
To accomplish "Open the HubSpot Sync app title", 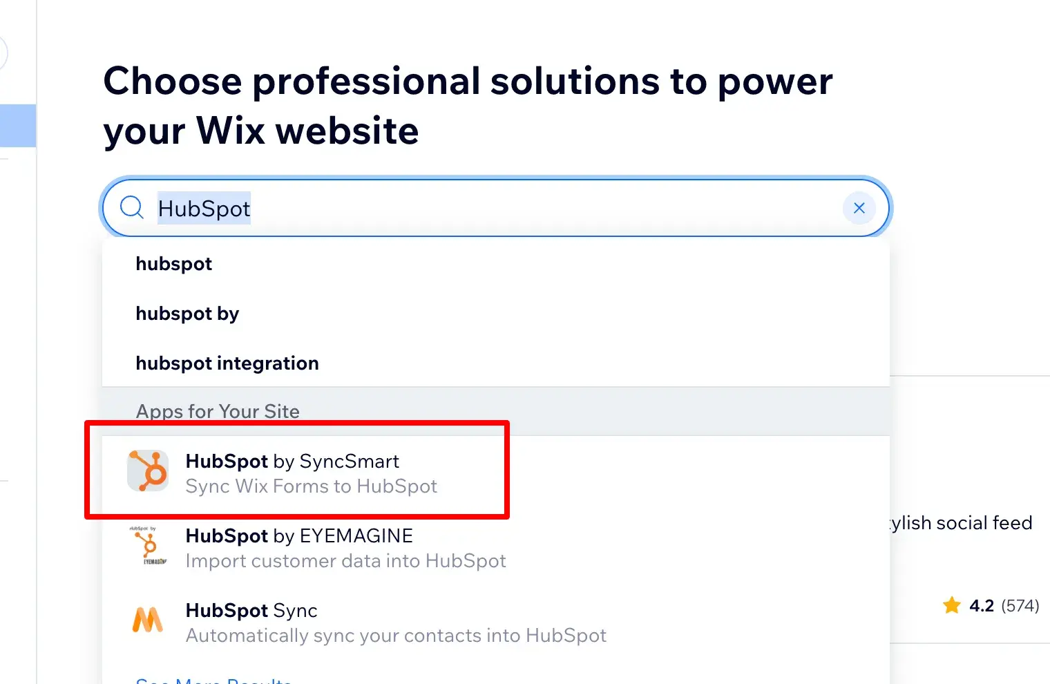I will [251, 610].
